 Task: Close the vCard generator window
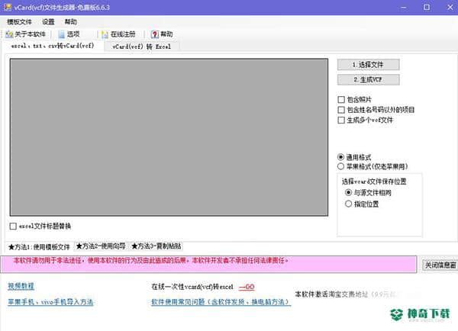pos(450,8)
